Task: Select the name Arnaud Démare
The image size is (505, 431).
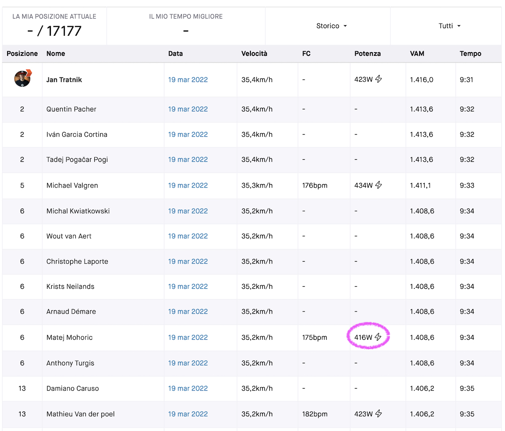Action: point(71,312)
